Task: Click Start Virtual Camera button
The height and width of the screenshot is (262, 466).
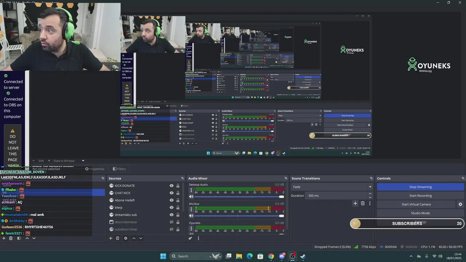Action: coord(416,205)
